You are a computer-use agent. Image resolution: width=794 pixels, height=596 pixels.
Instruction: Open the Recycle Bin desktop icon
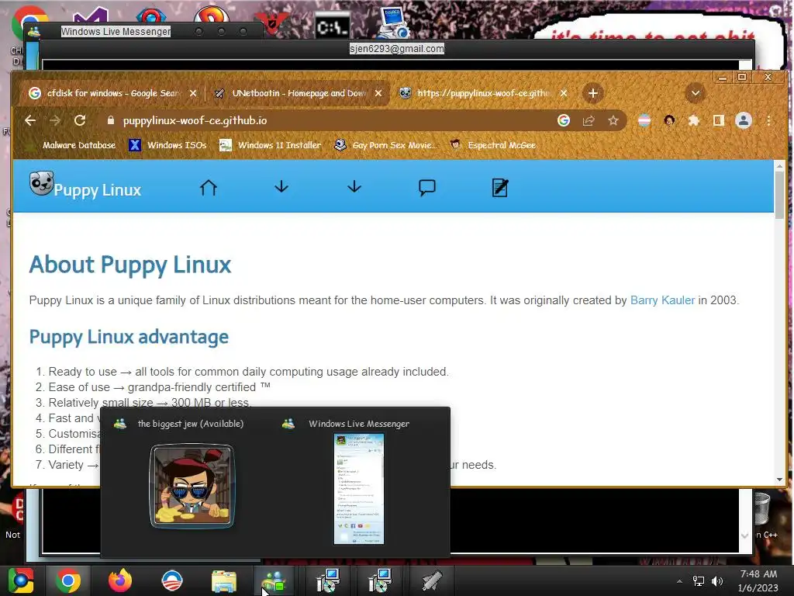(x=763, y=509)
